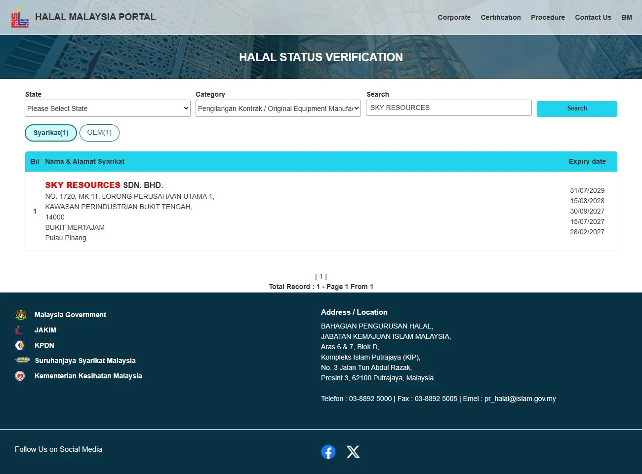The image size is (642, 474).
Task: Click the Total Record summary text
Action: point(321,287)
